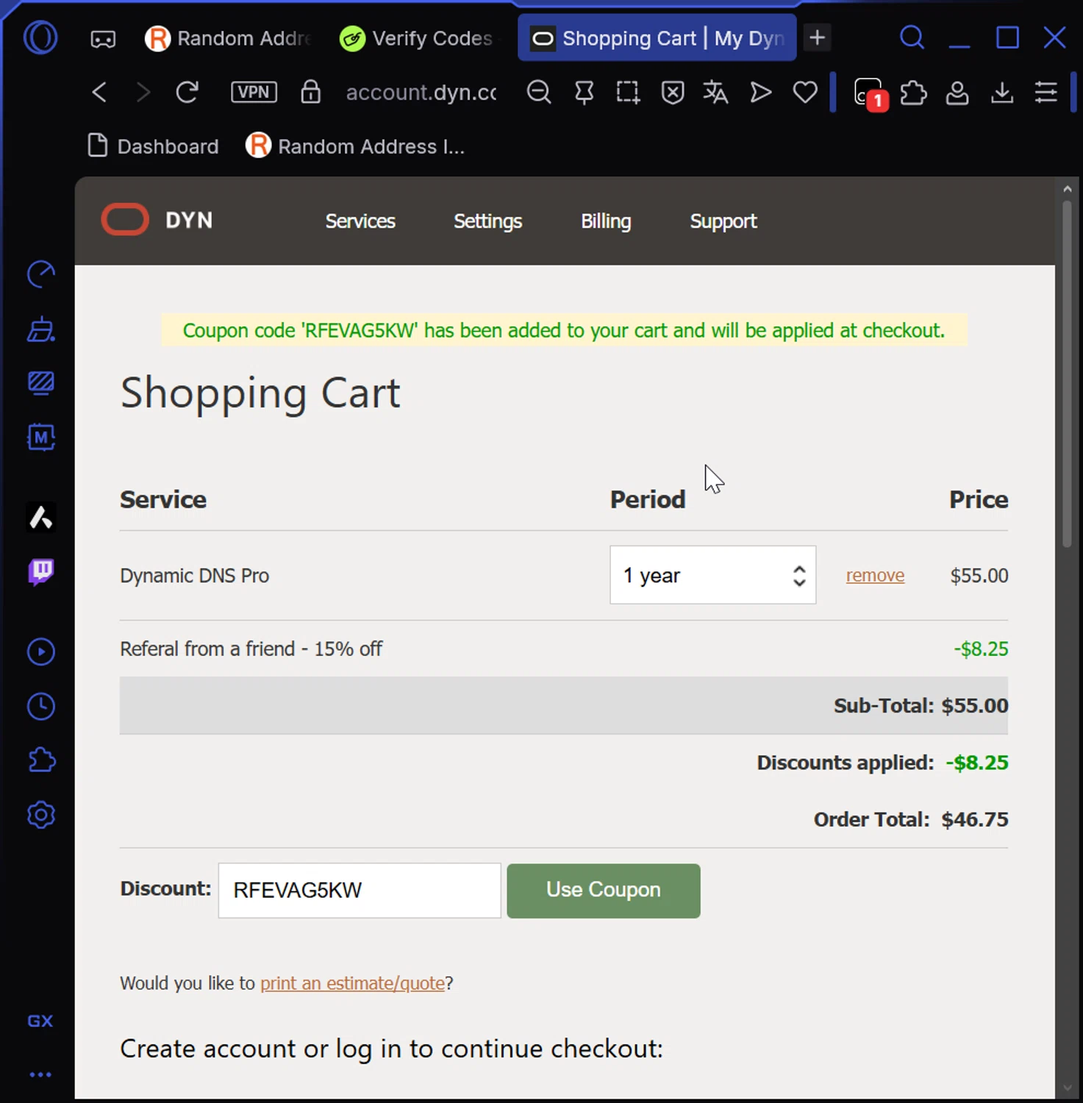This screenshot has height=1103, width=1083.
Task: Open Twitch in the sidebar
Action: (x=41, y=571)
